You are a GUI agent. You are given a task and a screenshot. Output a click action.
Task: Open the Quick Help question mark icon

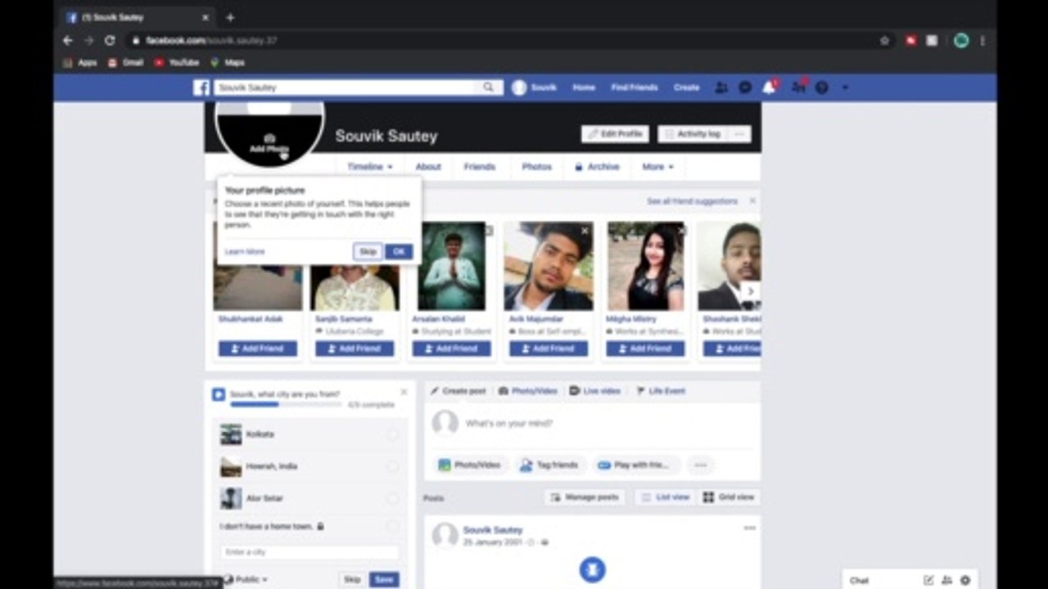(x=822, y=88)
